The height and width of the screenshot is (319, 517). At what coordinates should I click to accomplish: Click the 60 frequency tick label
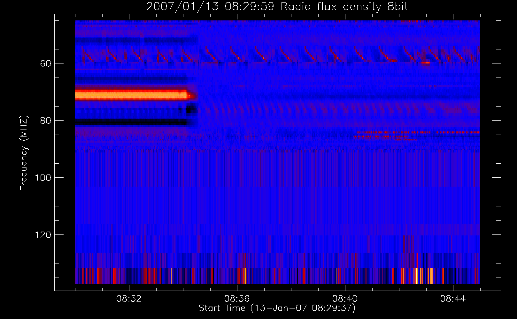click(45, 63)
